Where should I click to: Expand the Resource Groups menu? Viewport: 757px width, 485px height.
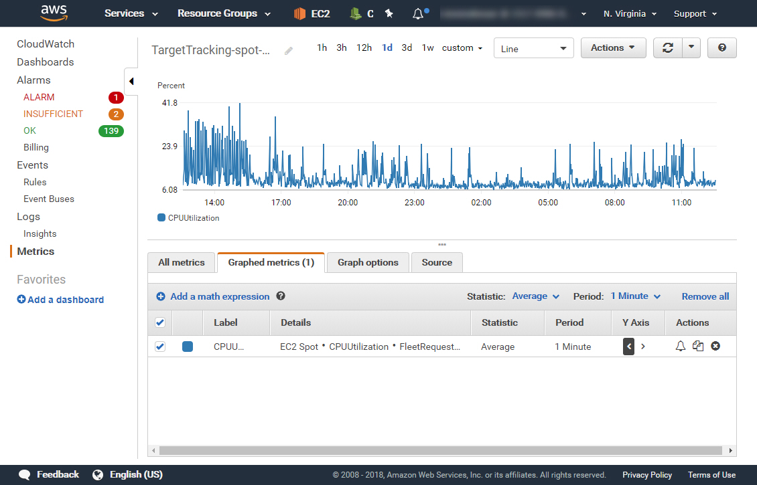point(224,13)
